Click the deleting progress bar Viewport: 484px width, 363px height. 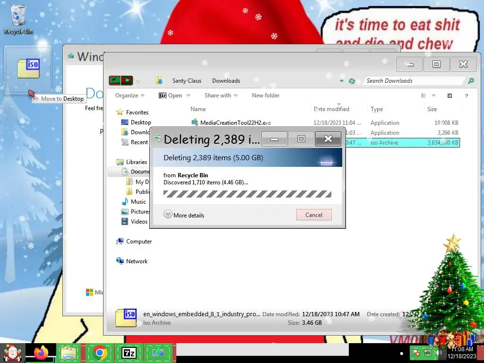tap(247, 194)
